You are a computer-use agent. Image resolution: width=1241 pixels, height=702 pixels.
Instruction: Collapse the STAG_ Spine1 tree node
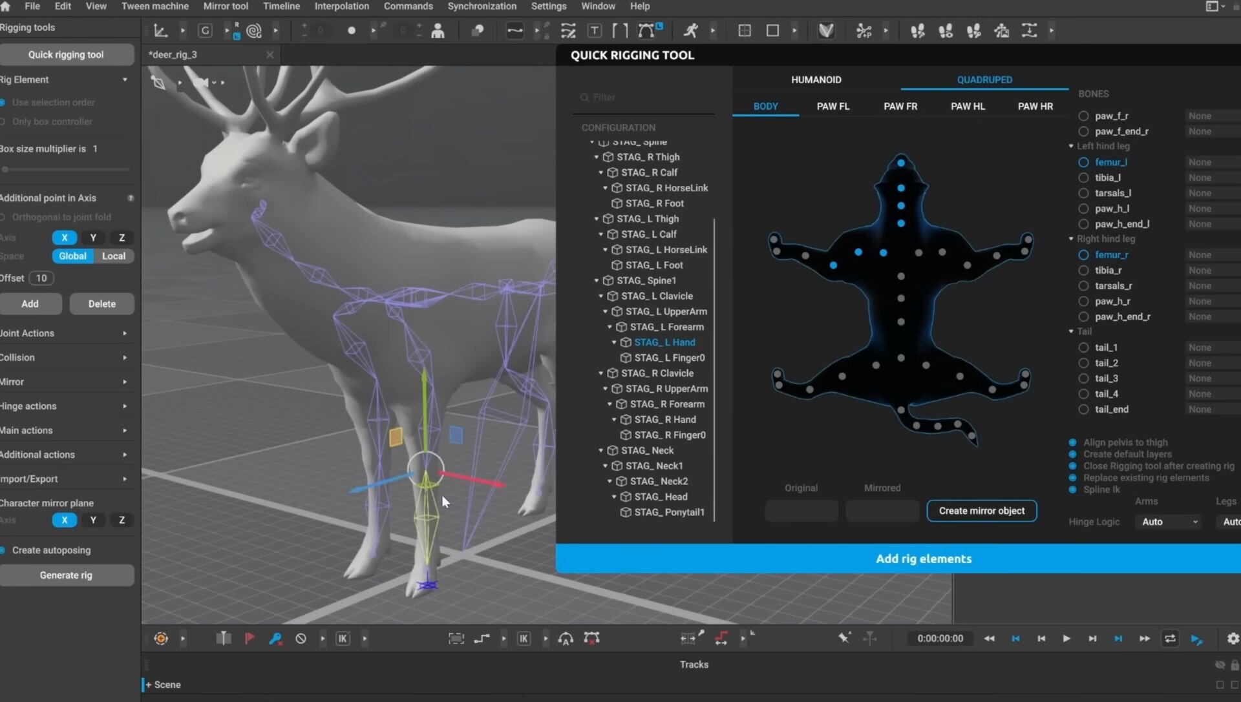(597, 280)
